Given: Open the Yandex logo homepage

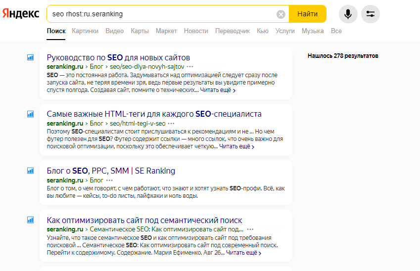Looking at the screenshot, I should 21,13.
